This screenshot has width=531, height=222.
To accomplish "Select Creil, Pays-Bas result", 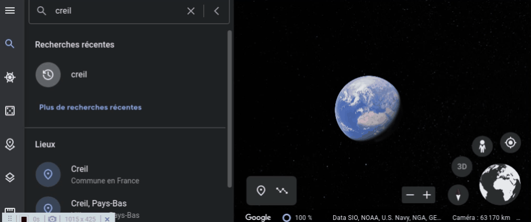I will click(126, 208).
